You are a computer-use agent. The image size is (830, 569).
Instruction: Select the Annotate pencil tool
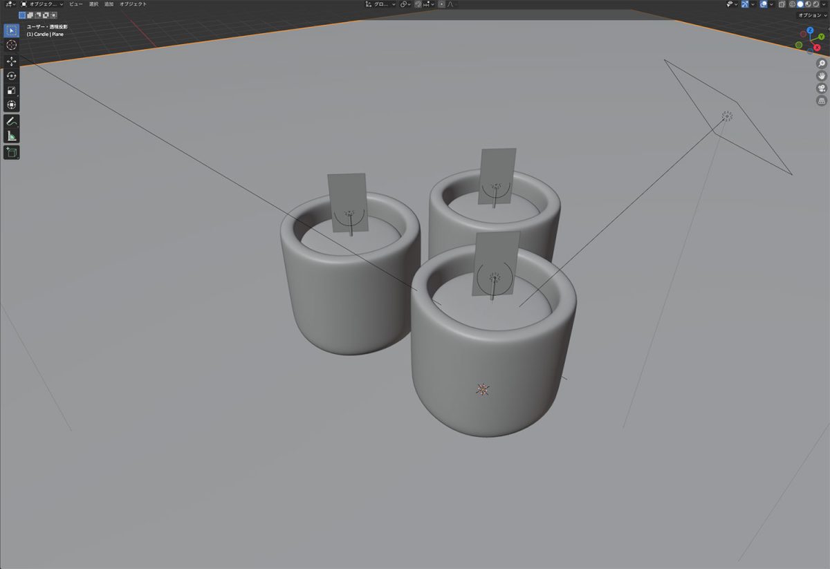point(12,122)
